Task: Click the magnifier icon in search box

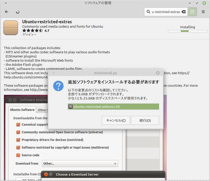Action: tap(149, 12)
